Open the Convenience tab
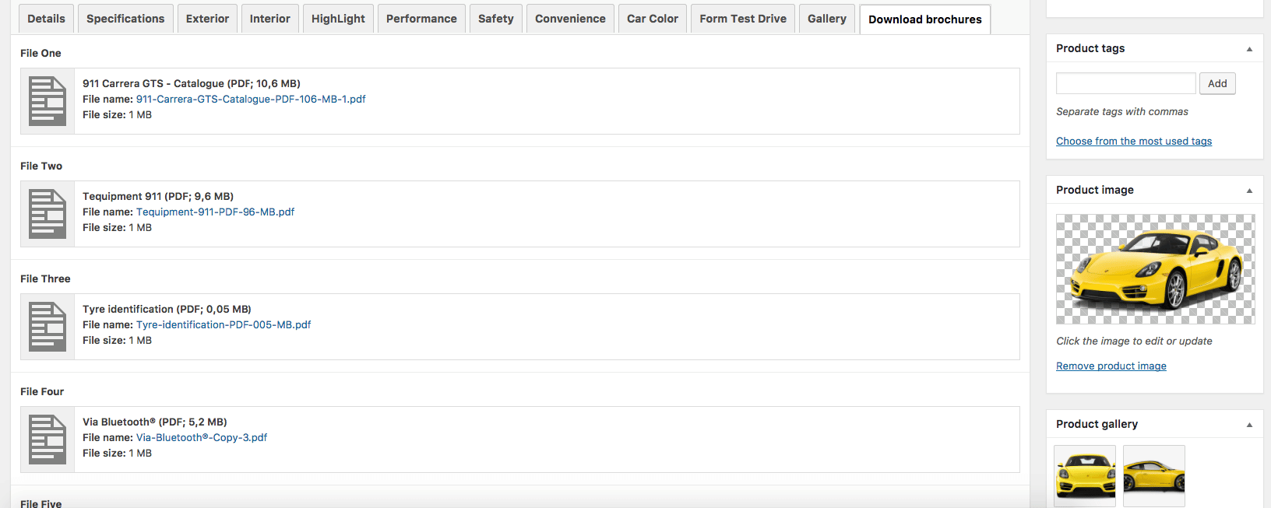This screenshot has width=1271, height=508. pos(570,19)
